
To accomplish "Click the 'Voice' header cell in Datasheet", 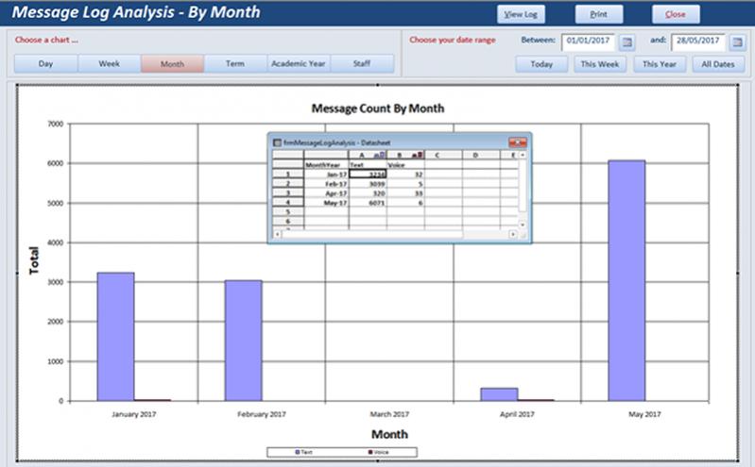I will (405, 165).
